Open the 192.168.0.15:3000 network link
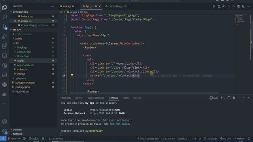The image size is (253, 142). point(107,113)
